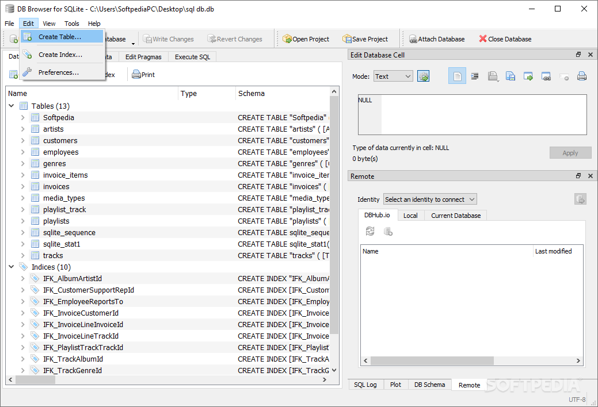Viewport: 598px width, 407px height.
Task: Switch to the Local remote tab
Action: [x=410, y=216]
